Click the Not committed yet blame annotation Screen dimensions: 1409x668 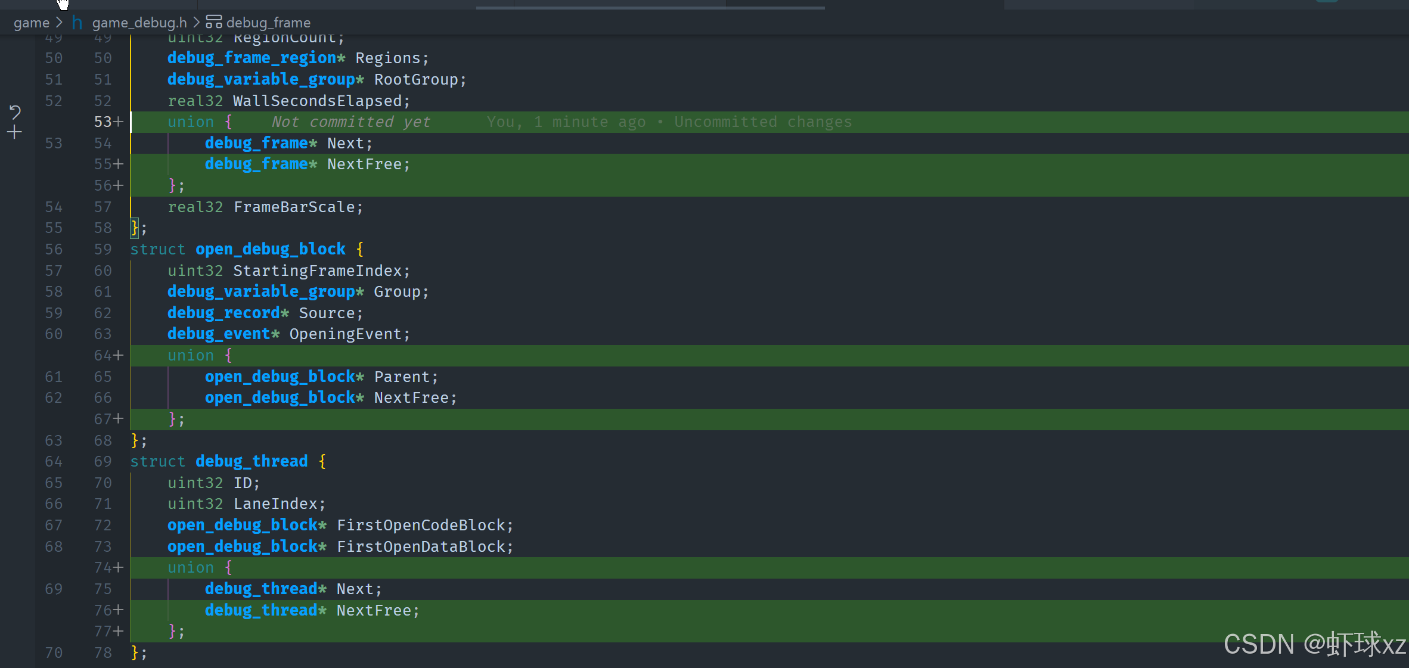[350, 122]
